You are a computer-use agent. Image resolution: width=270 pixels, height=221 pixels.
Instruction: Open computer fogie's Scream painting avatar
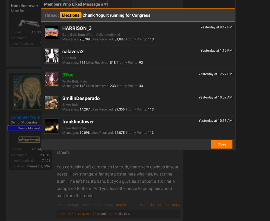[27, 93]
